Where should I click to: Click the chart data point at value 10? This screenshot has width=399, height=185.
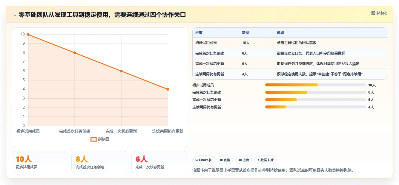pos(28,35)
